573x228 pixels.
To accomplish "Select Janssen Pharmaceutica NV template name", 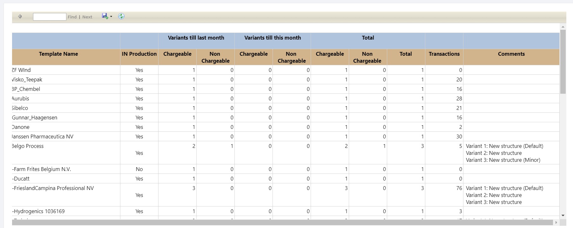I will (43, 136).
